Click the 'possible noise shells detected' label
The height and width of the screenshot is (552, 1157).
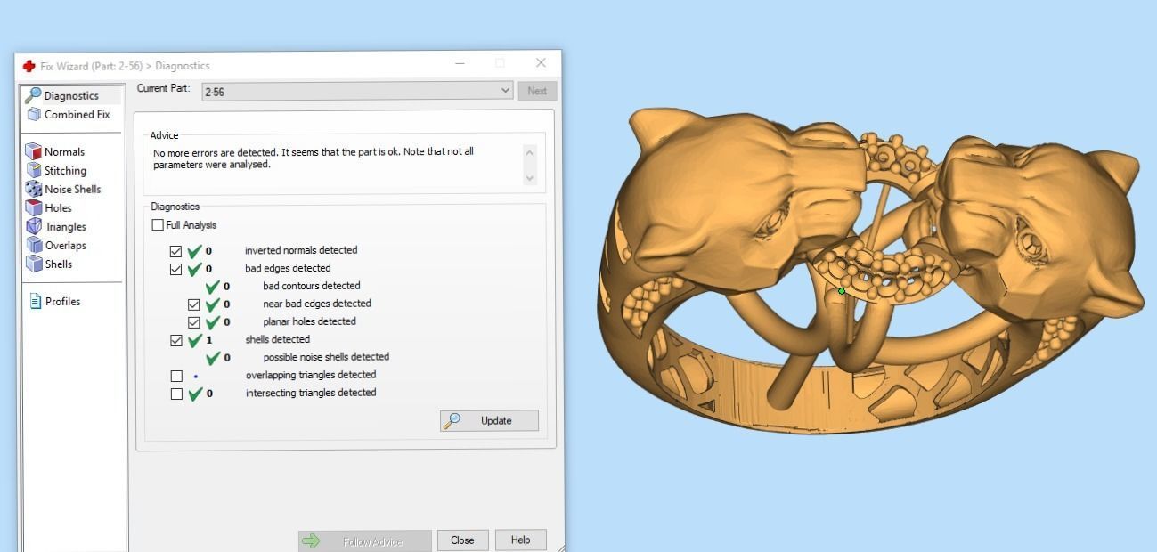pyautogui.click(x=326, y=357)
